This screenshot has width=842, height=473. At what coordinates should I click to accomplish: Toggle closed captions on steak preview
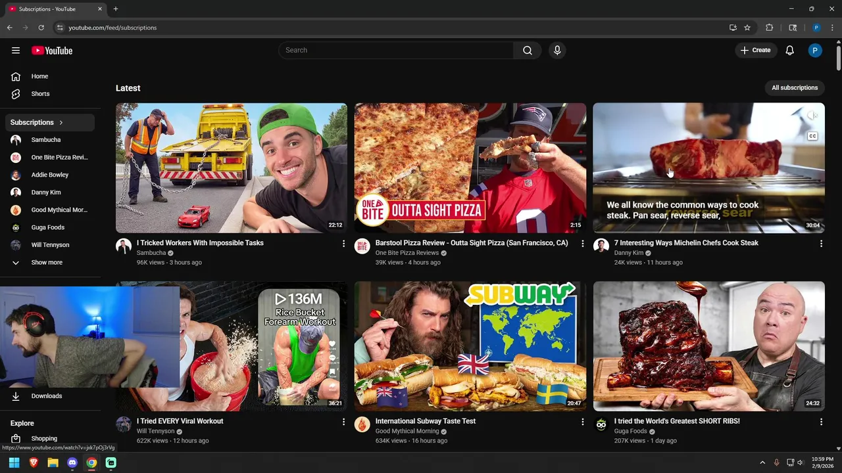click(812, 137)
